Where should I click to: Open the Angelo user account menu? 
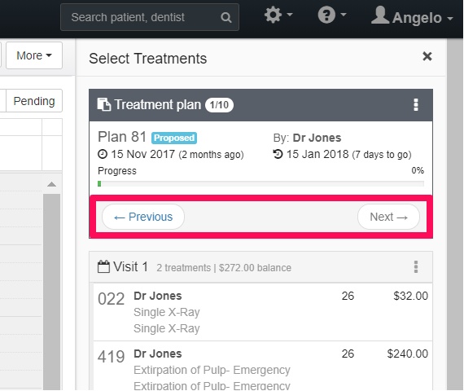pyautogui.click(x=412, y=15)
